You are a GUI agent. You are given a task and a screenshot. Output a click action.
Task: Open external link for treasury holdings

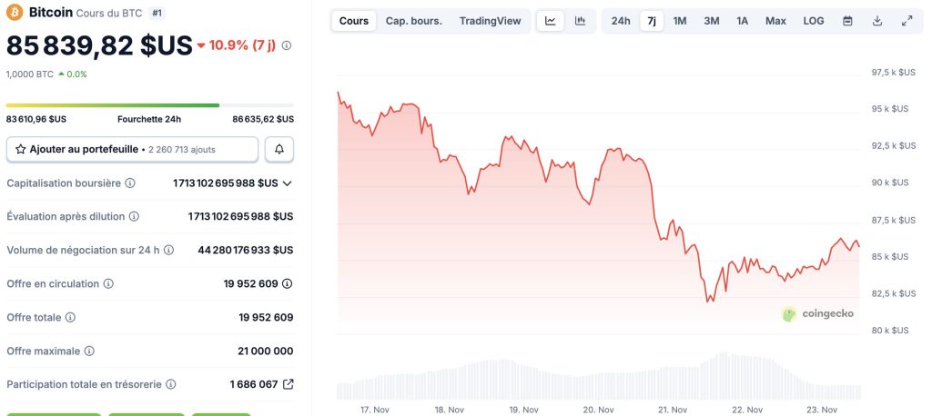289,384
